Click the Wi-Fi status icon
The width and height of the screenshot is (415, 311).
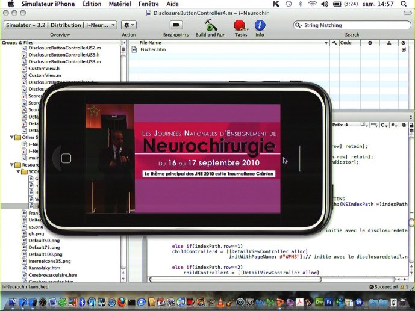coord(313,4)
